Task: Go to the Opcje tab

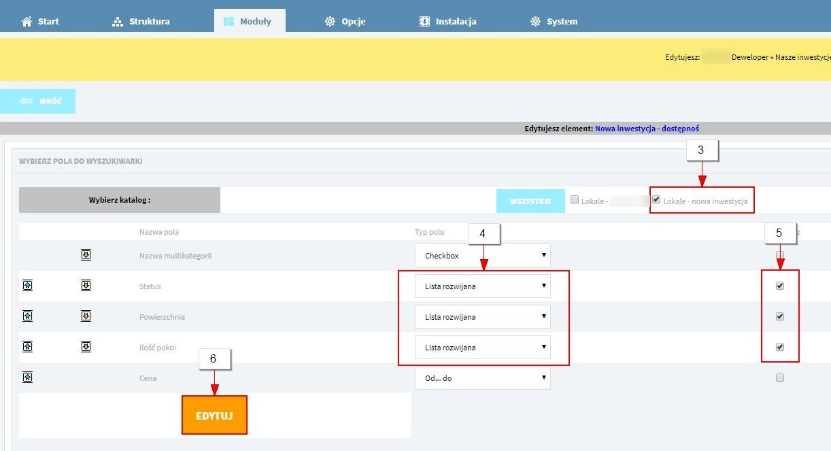Action: pyautogui.click(x=345, y=21)
